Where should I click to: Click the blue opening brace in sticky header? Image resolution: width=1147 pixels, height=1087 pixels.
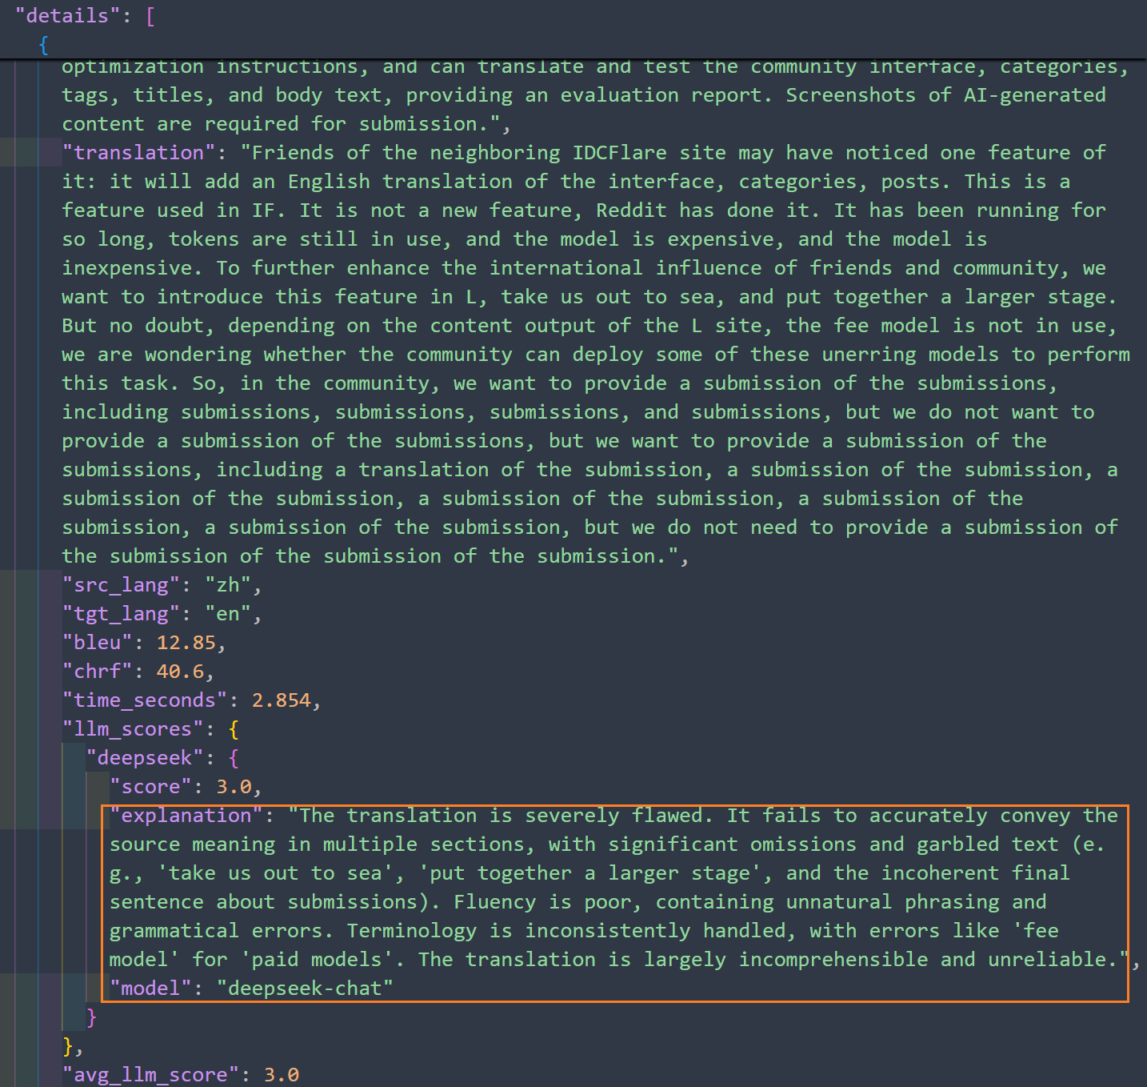43,45
